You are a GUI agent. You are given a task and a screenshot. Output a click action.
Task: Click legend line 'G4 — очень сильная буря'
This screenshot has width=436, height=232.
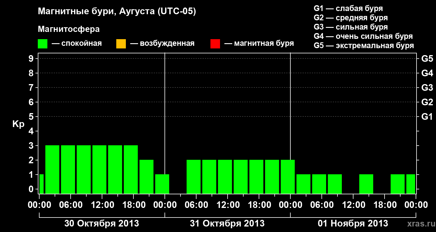coord(363,36)
